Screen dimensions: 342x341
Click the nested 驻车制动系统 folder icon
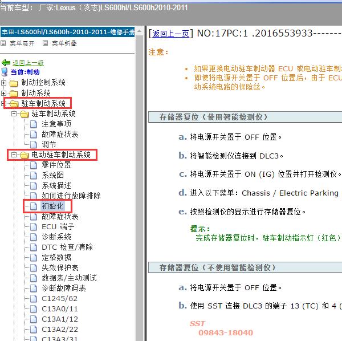(x=24, y=114)
